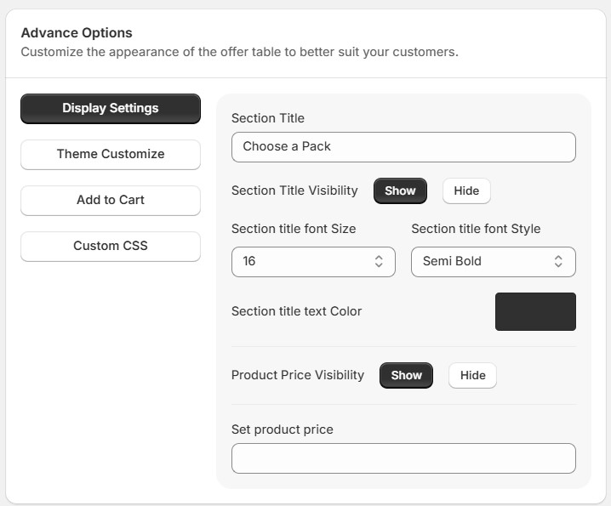Click the Choose a Pack title field
The width and height of the screenshot is (611, 506).
pos(403,146)
